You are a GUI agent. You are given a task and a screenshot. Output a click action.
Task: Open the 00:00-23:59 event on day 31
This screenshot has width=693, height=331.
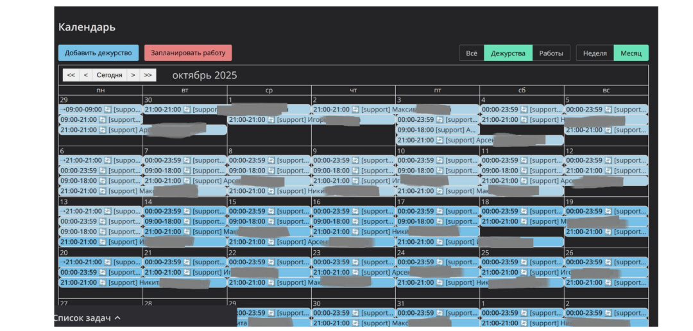coord(438,313)
